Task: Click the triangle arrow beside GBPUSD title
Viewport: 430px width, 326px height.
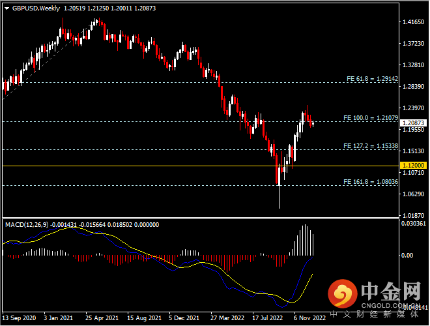Action: 6,8
